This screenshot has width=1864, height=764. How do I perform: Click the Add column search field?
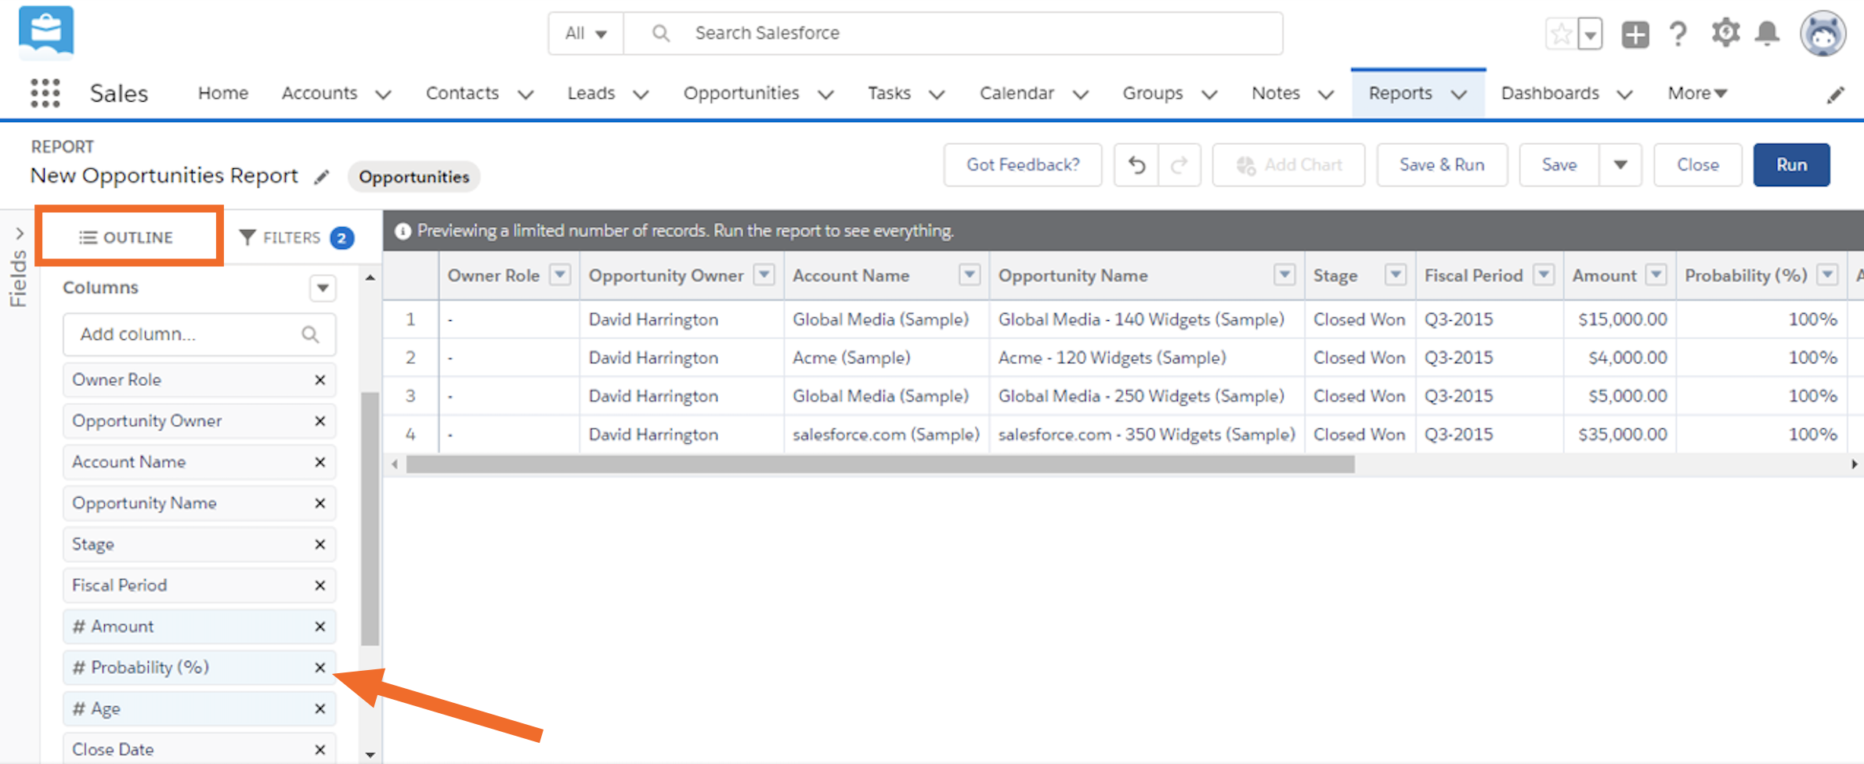click(x=200, y=334)
